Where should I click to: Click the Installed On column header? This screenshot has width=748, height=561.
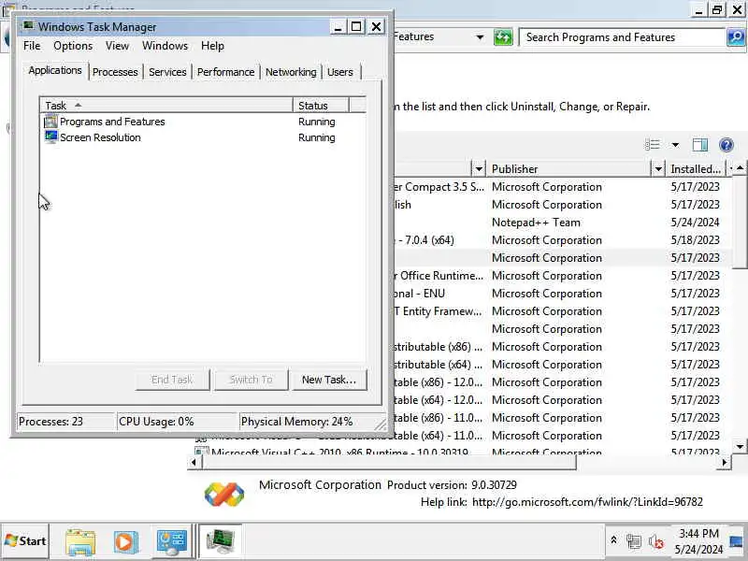[696, 168]
